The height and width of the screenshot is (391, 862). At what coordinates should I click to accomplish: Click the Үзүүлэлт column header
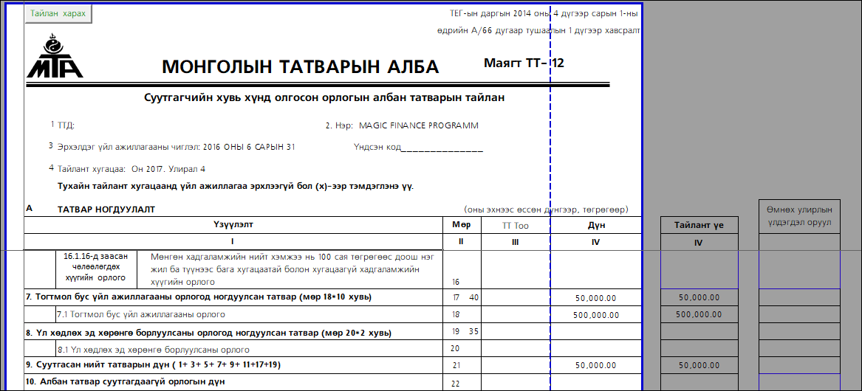click(x=233, y=224)
